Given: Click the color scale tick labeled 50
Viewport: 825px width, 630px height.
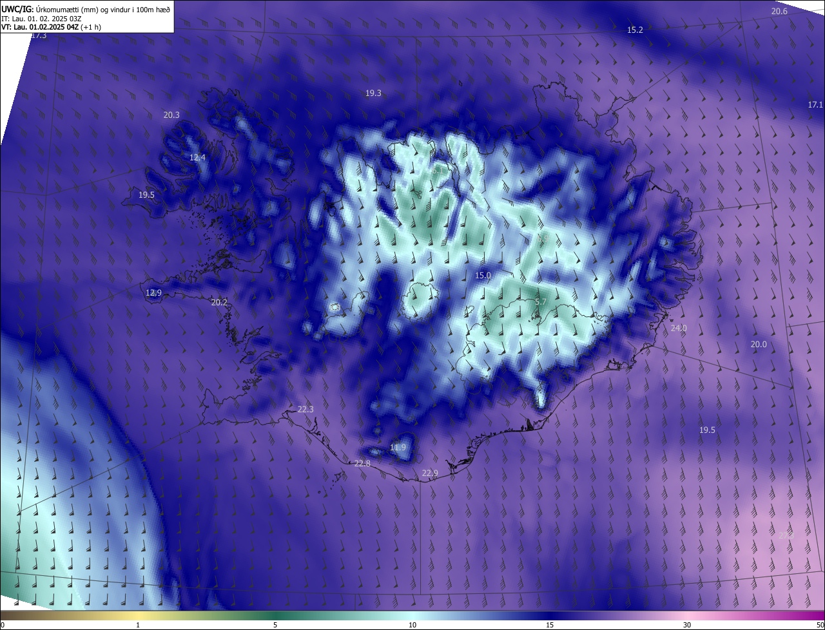Looking at the screenshot, I should (x=820, y=625).
